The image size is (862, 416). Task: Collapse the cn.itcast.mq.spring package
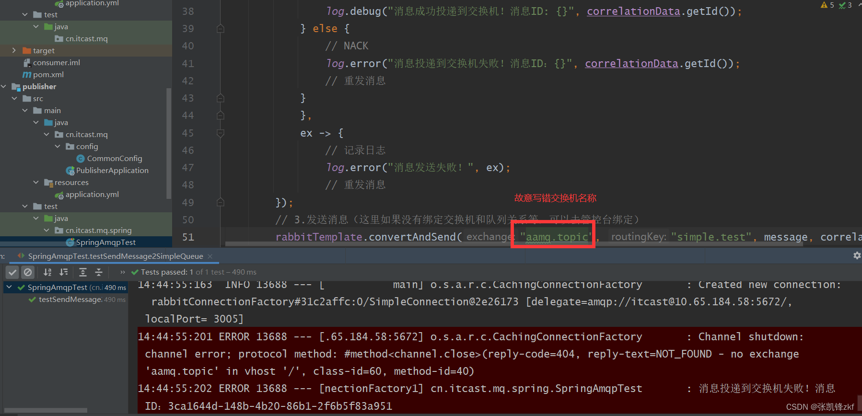tap(47, 230)
